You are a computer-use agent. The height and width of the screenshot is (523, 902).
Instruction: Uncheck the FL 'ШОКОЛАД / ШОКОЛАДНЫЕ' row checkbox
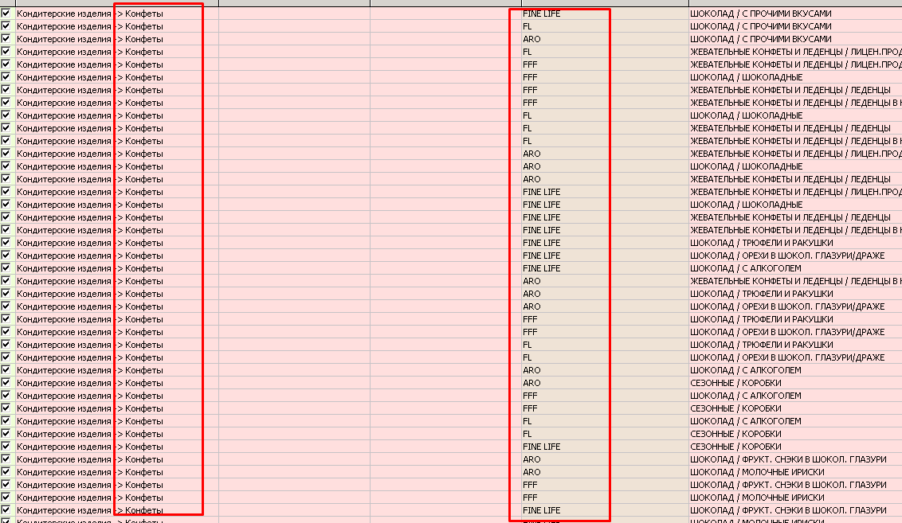coord(6,115)
